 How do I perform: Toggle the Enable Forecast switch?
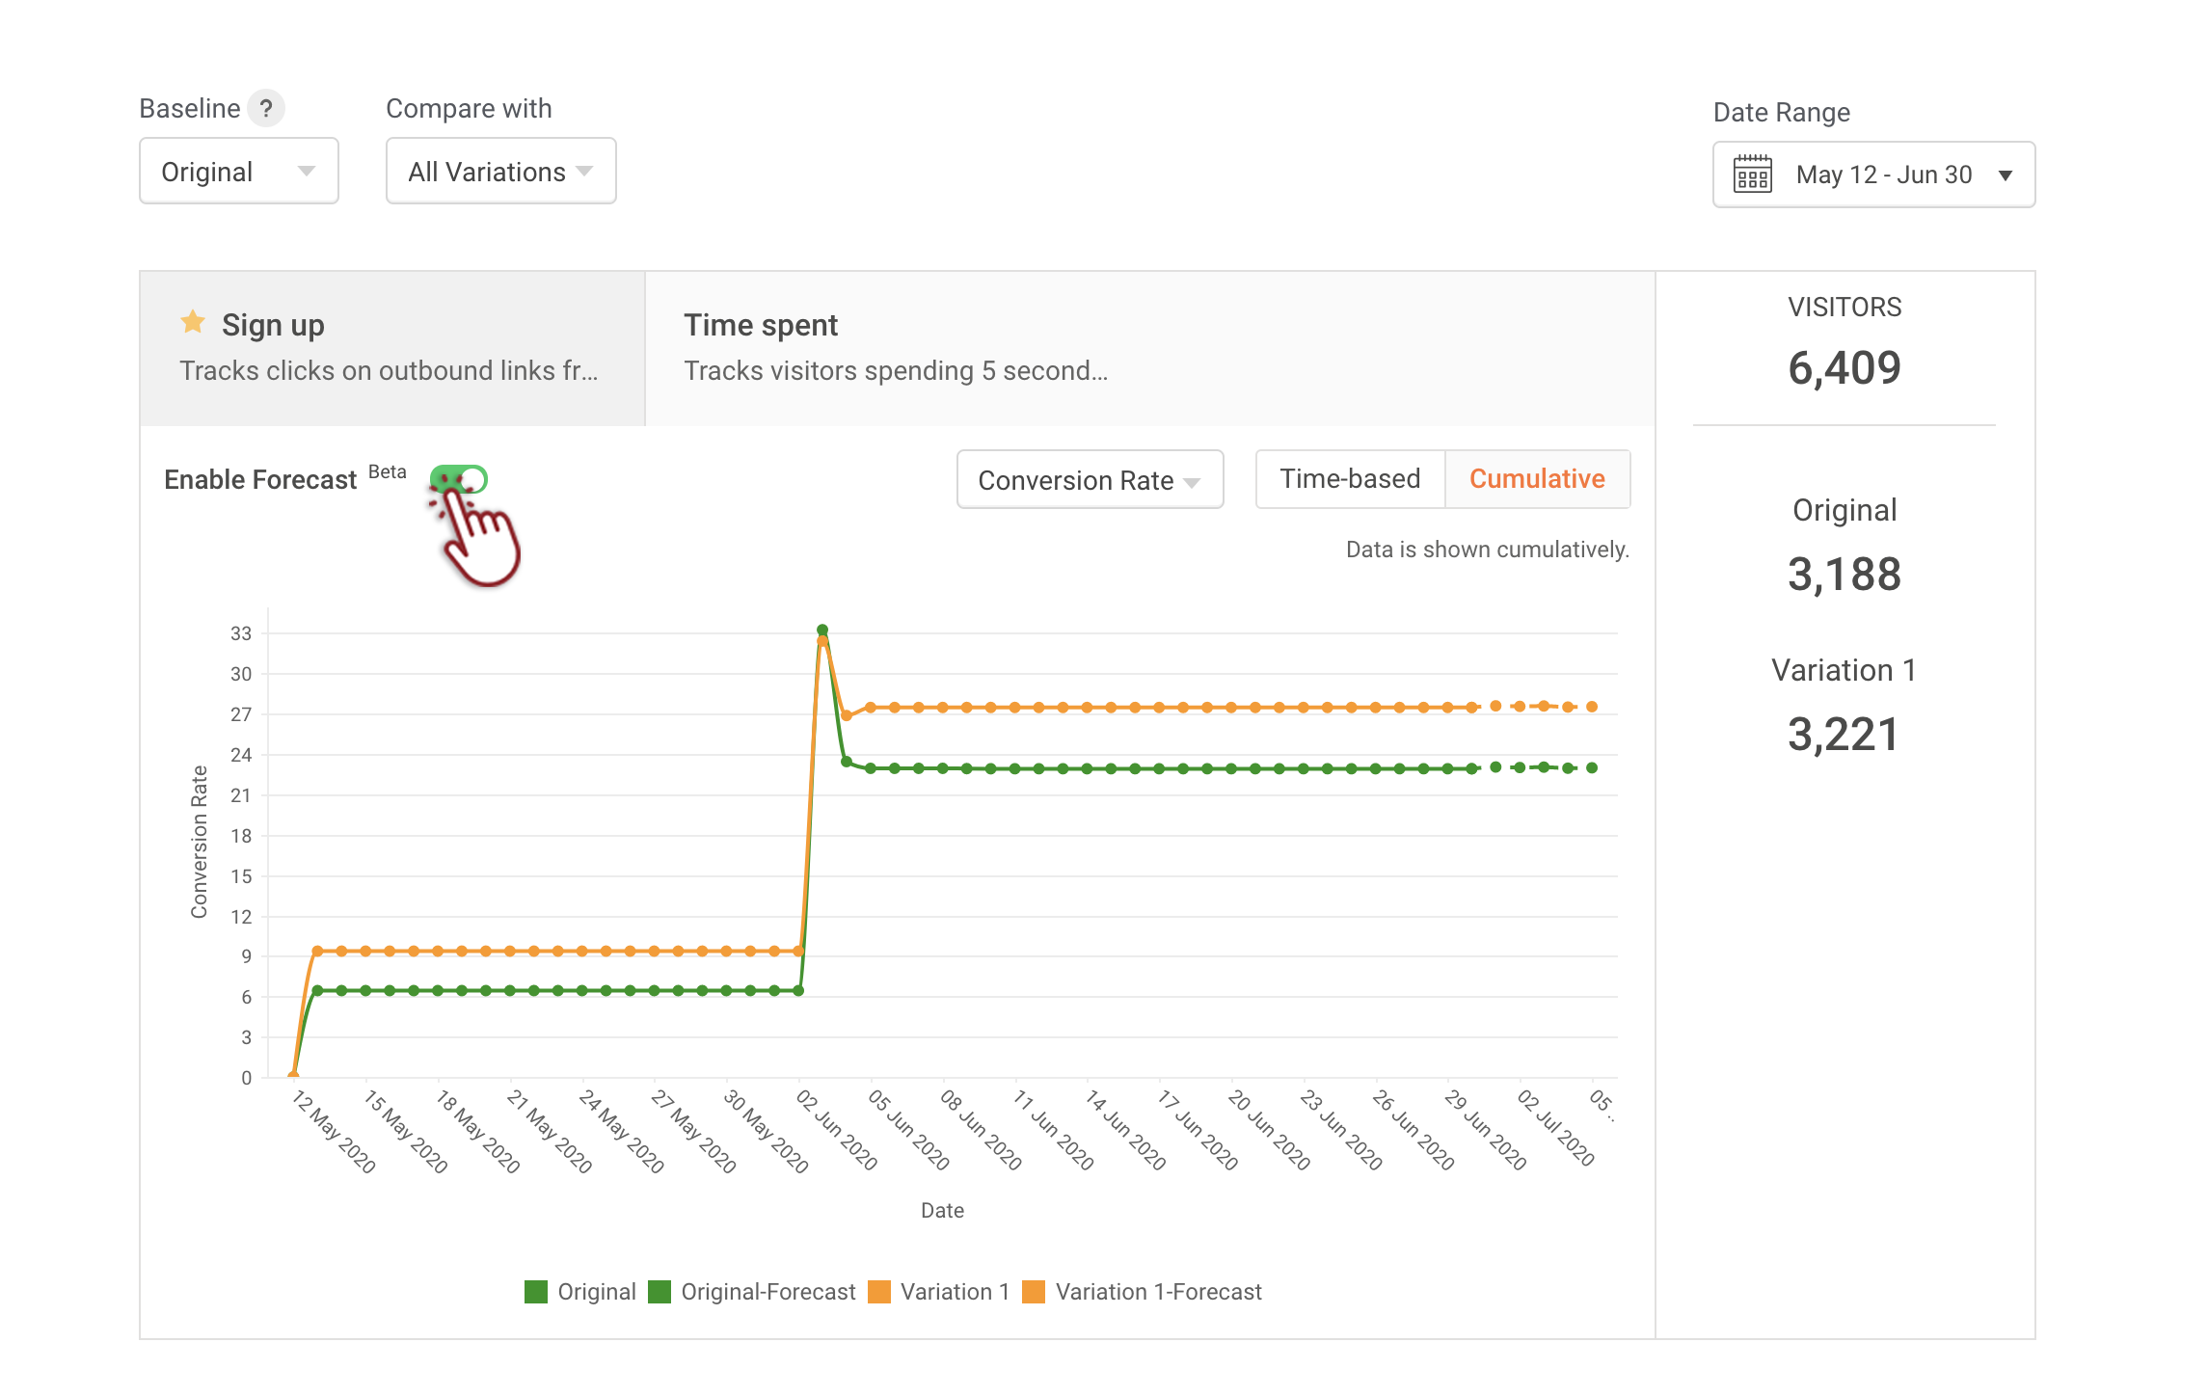(459, 479)
